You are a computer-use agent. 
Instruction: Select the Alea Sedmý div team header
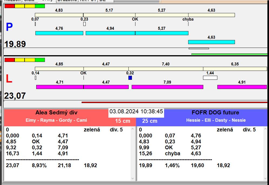(56, 113)
